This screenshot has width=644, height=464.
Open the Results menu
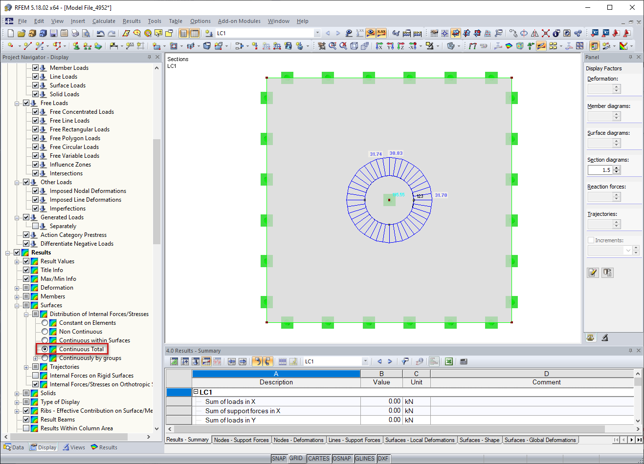click(x=132, y=21)
